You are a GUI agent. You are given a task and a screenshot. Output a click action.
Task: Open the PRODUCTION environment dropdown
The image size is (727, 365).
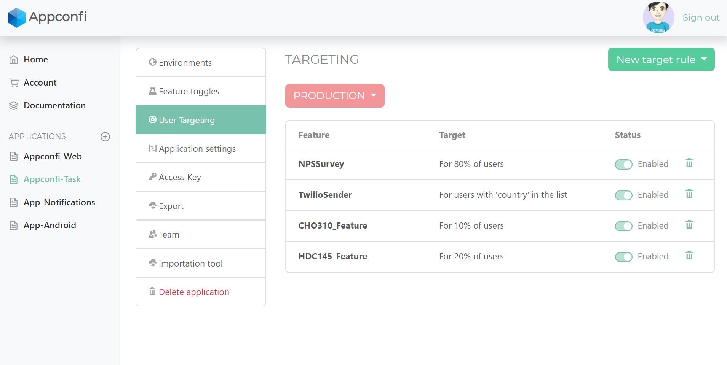pyautogui.click(x=335, y=96)
